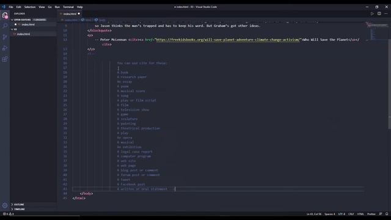Click the html element icon in breadcrumbs
Viewport: 391px width, 220px height.
click(82, 20)
